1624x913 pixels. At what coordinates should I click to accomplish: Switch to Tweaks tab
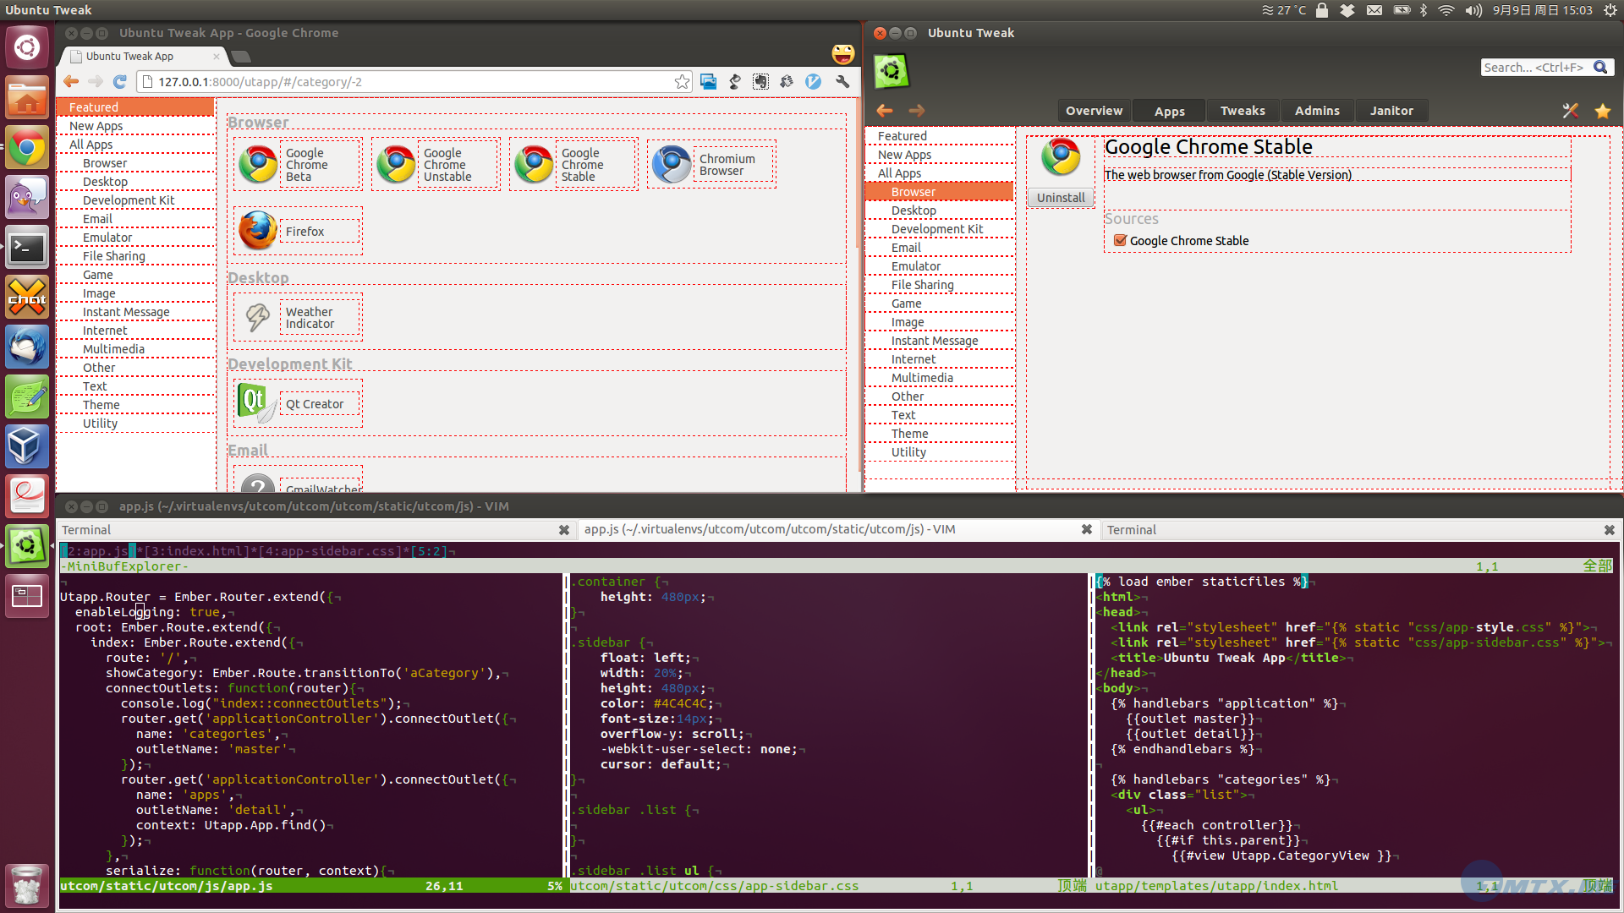tap(1243, 111)
